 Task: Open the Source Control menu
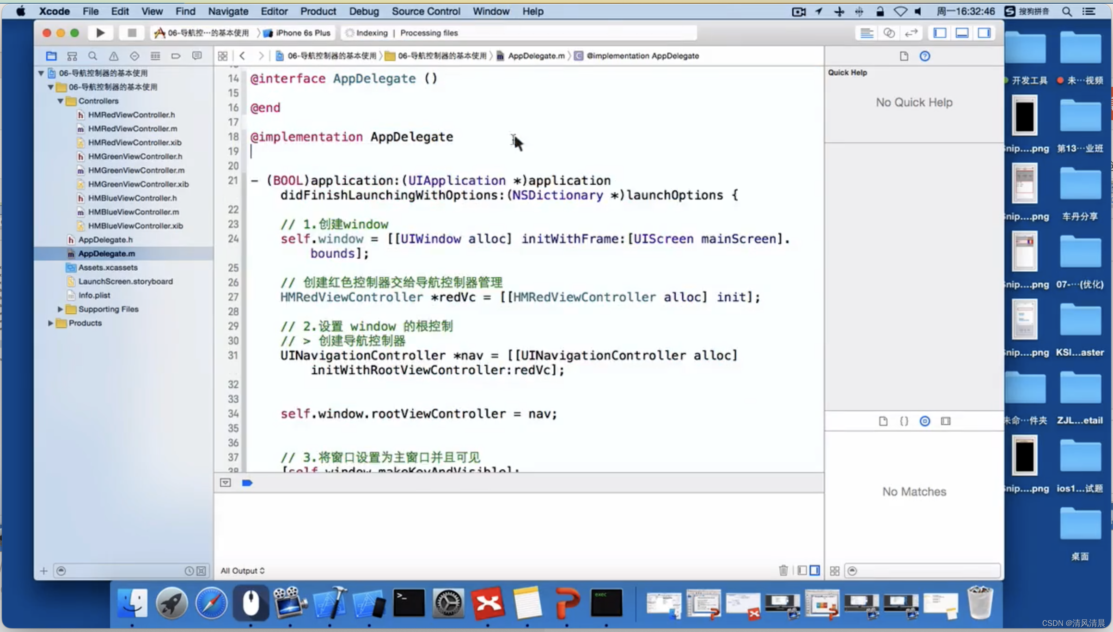click(426, 11)
